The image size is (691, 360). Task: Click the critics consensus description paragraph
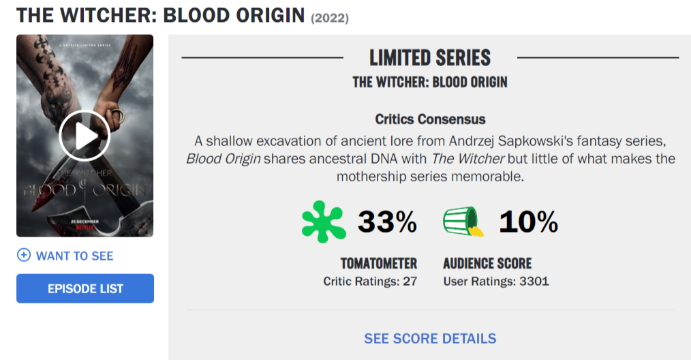point(430,159)
